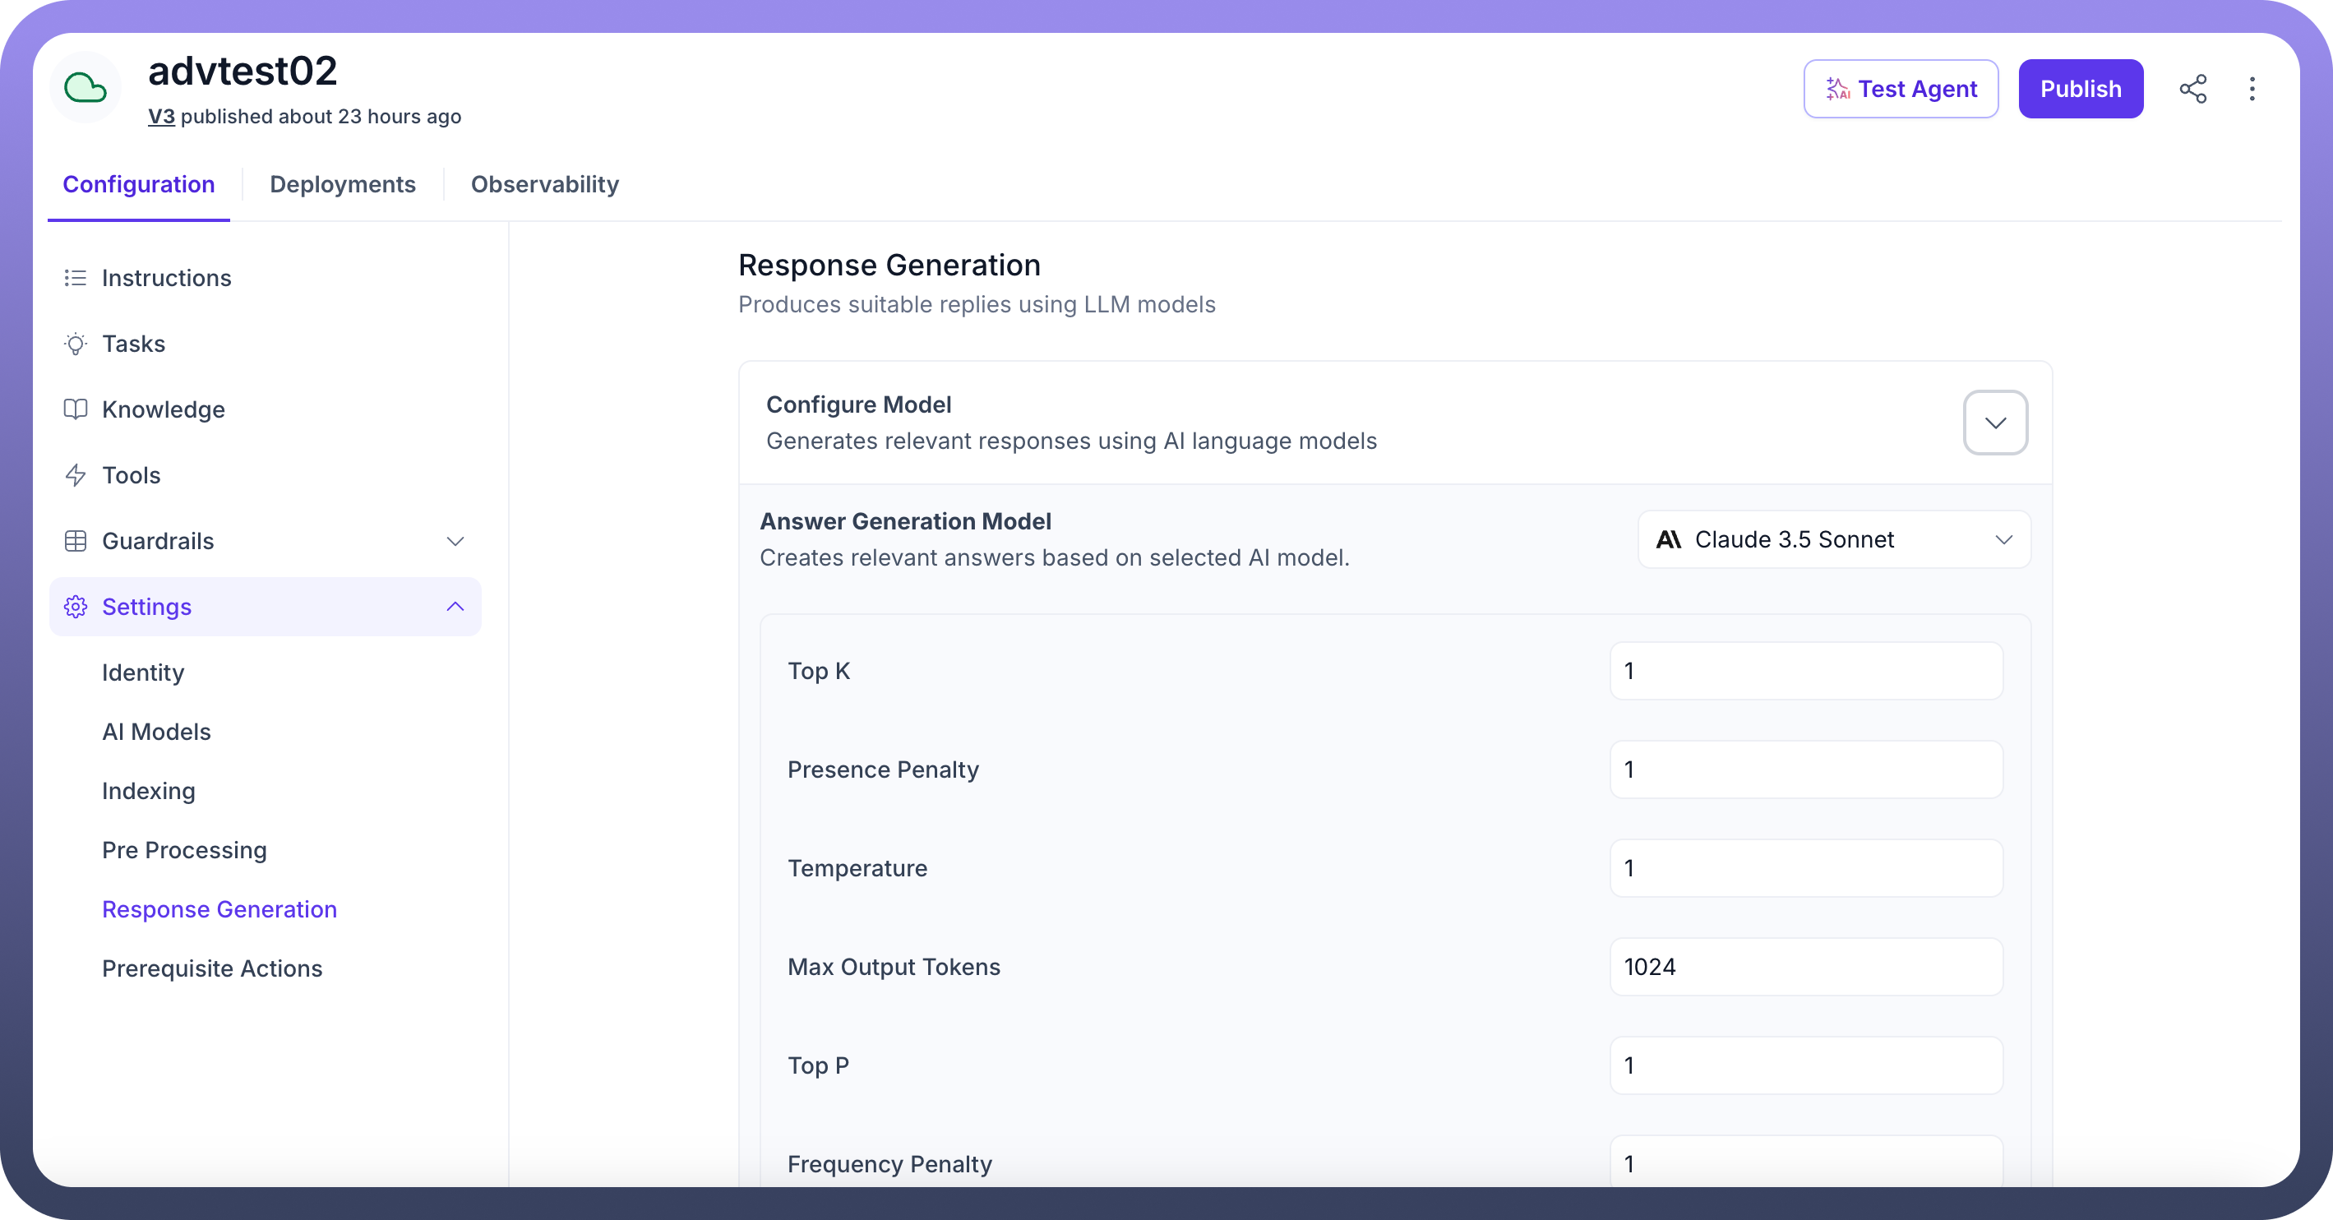
Task: Click the Tasks lightbulb icon
Action: coord(75,344)
